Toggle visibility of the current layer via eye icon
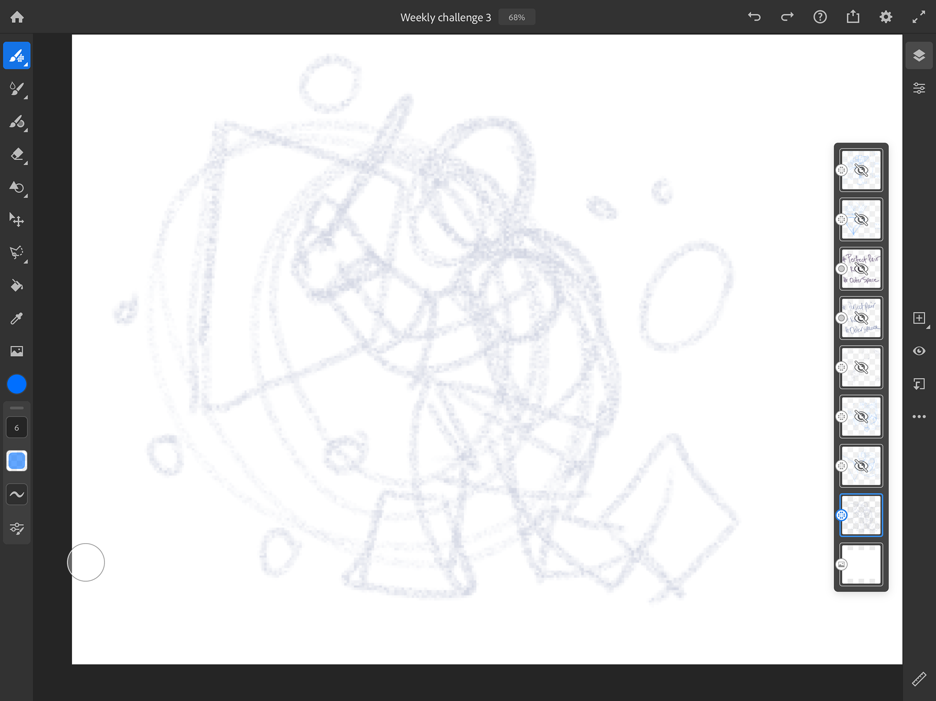The height and width of the screenshot is (701, 936). [x=919, y=351]
